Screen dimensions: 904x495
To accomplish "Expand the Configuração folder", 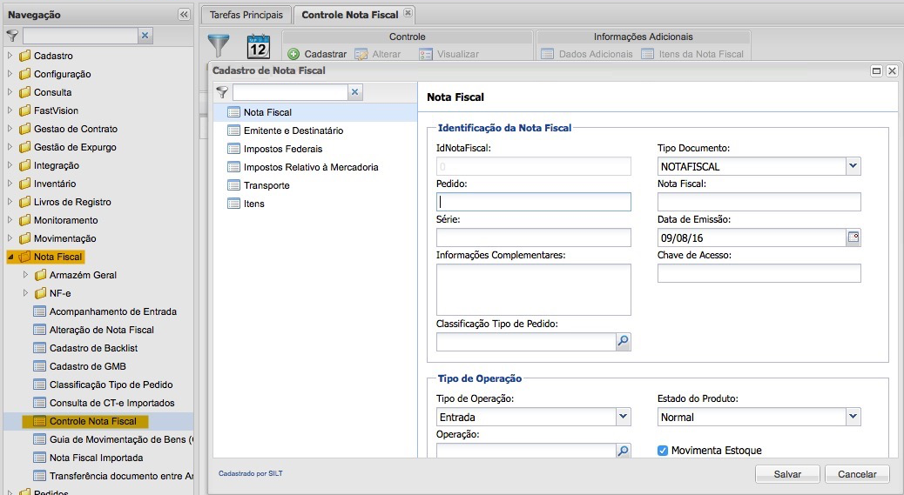I will 10,74.
